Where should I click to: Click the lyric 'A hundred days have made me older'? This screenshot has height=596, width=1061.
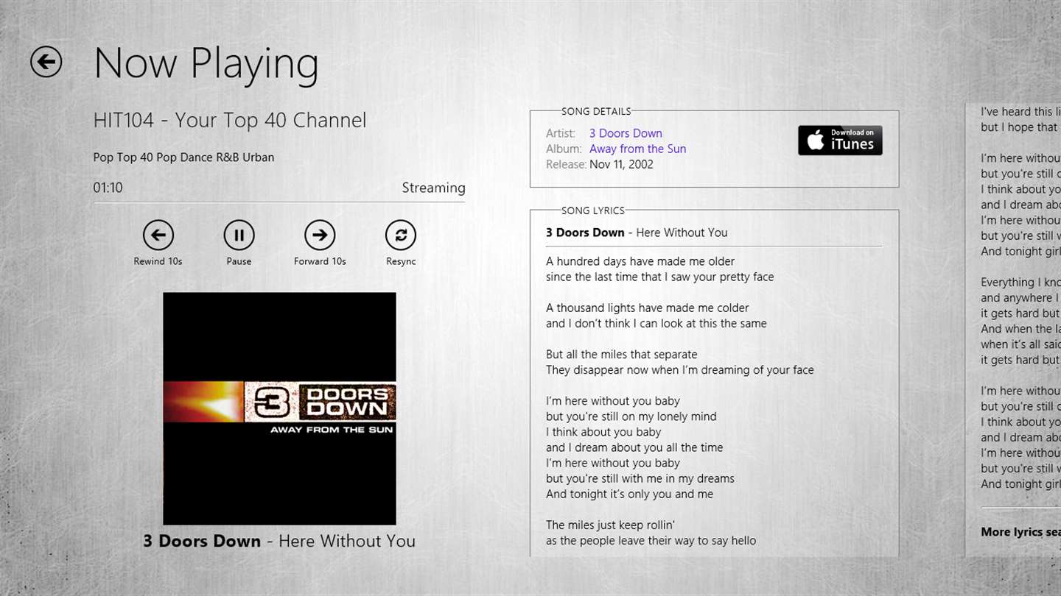[x=640, y=261]
